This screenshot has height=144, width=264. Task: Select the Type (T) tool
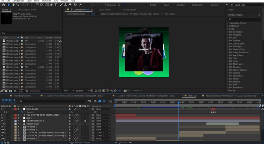[56, 5]
